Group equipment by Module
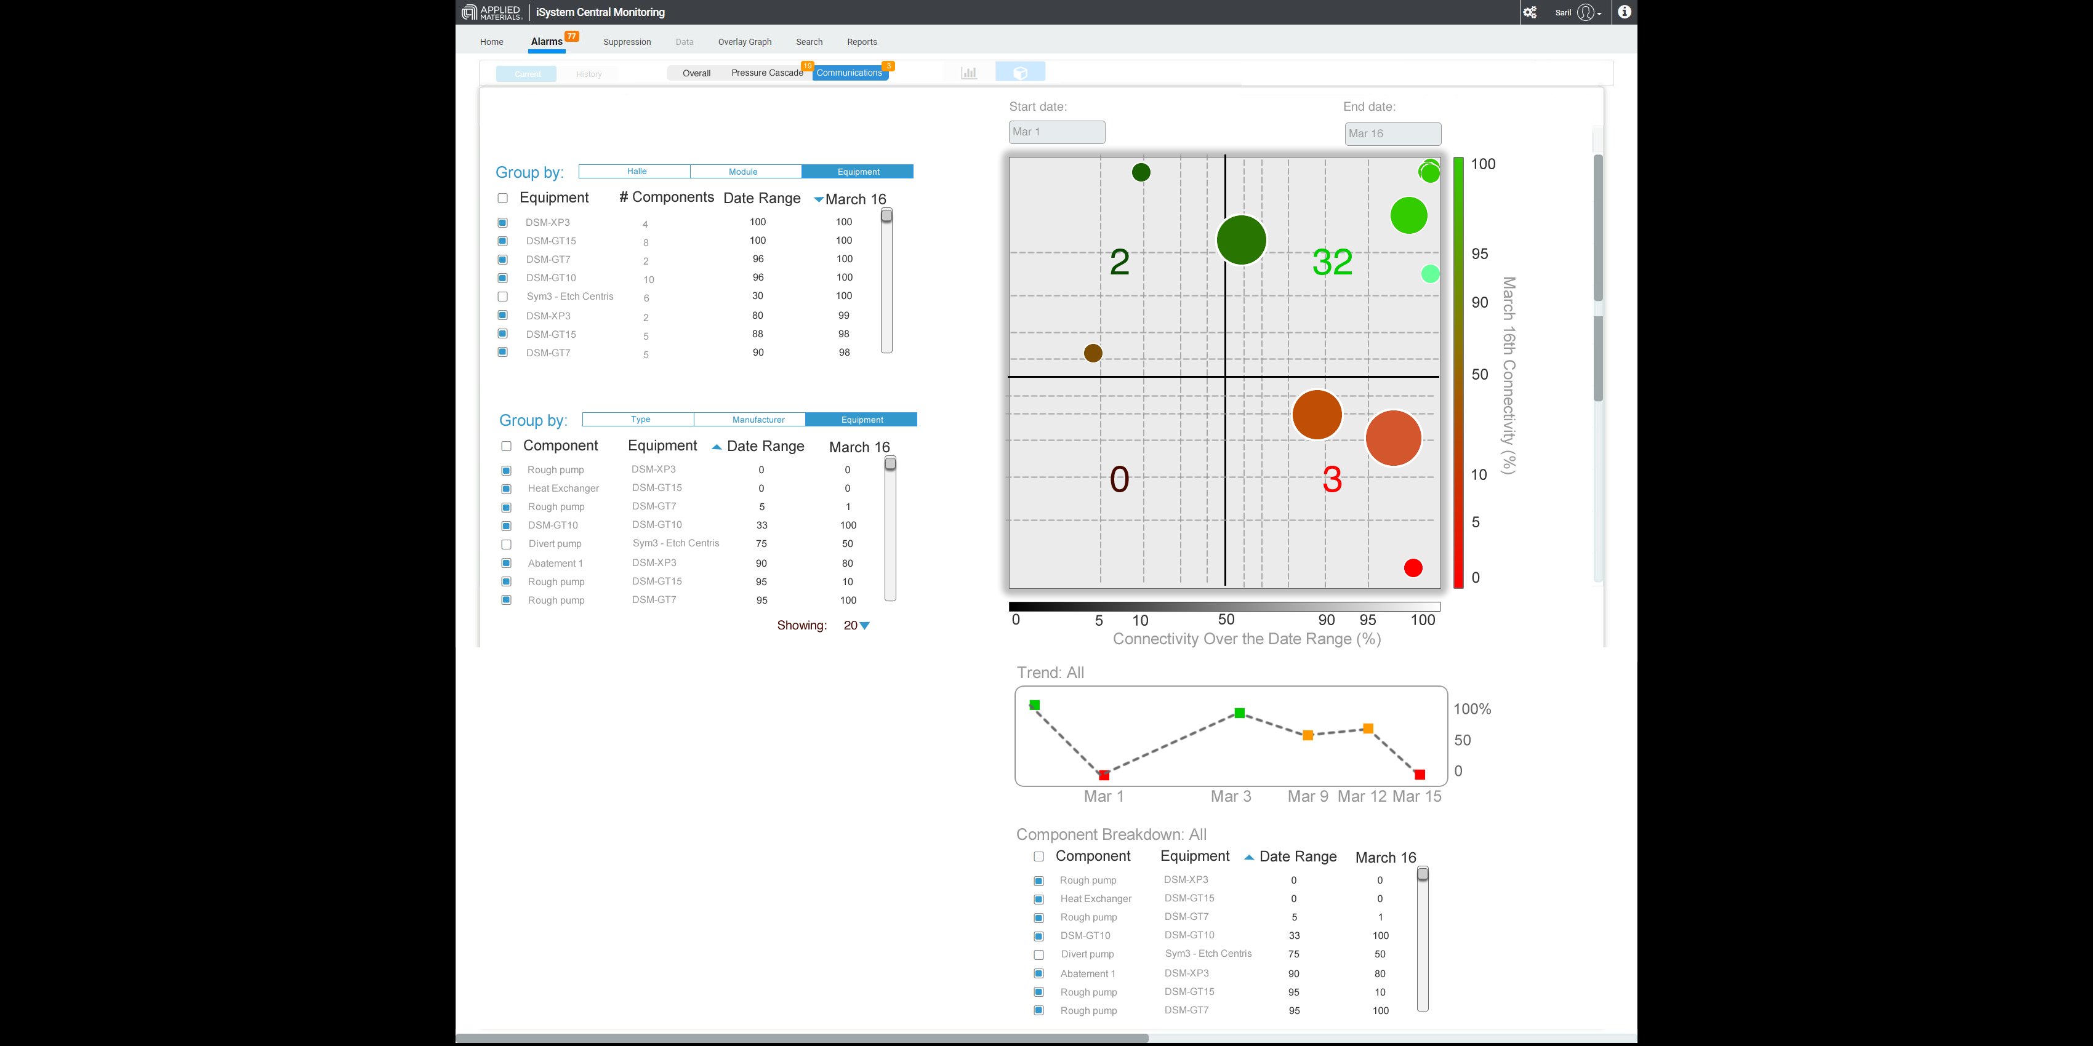This screenshot has height=1046, width=2093. (x=744, y=171)
